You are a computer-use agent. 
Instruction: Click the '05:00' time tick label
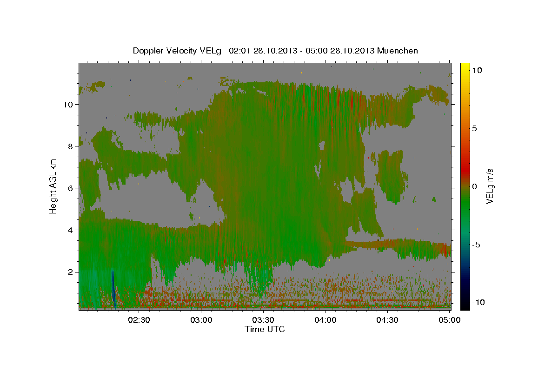[x=449, y=320]
